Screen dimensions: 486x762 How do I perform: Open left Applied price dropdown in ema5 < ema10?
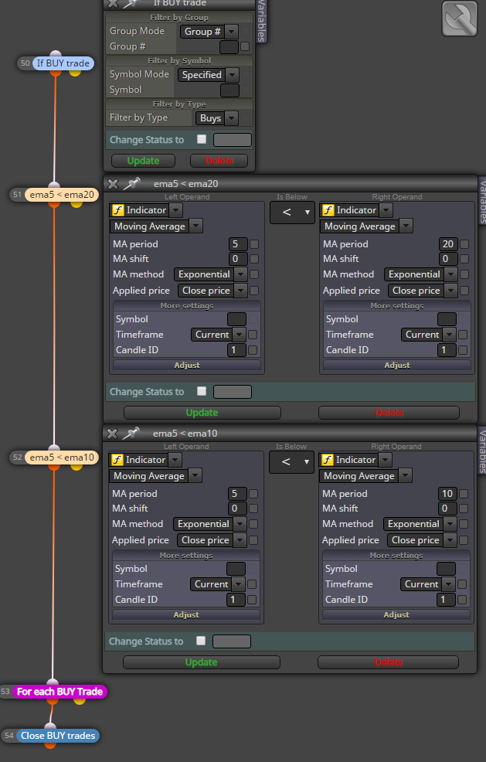click(x=212, y=540)
